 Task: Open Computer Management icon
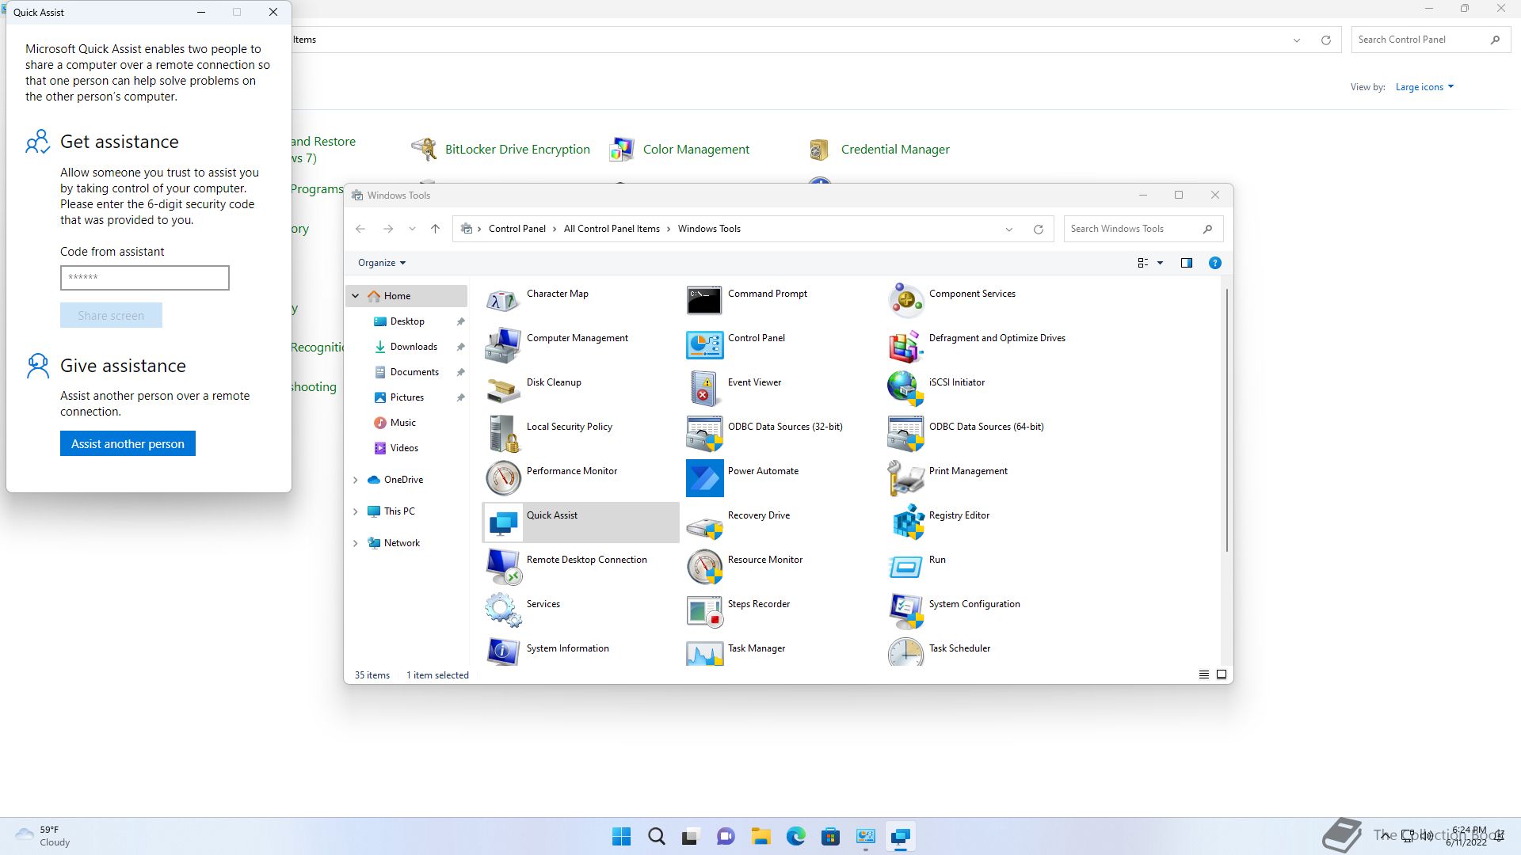pyautogui.click(x=503, y=345)
